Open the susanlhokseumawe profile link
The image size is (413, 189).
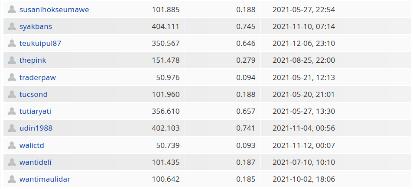[x=54, y=10]
